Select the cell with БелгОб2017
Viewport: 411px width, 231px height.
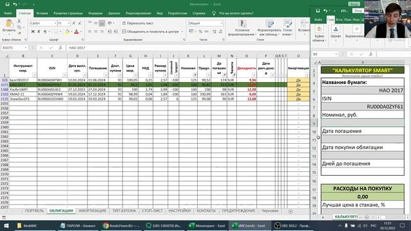[x=23, y=80]
